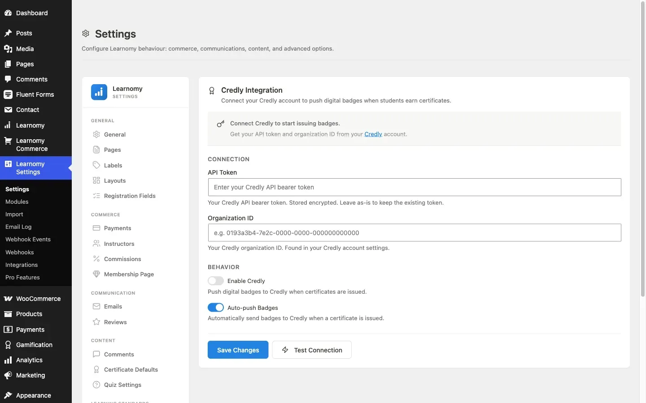Click the Pages icon in WordPress sidebar

click(8, 64)
